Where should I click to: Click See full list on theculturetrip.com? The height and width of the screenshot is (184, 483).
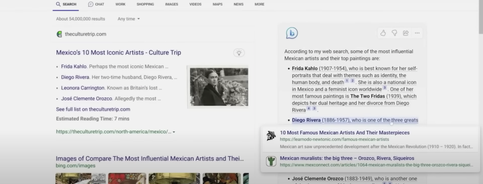click(93, 109)
